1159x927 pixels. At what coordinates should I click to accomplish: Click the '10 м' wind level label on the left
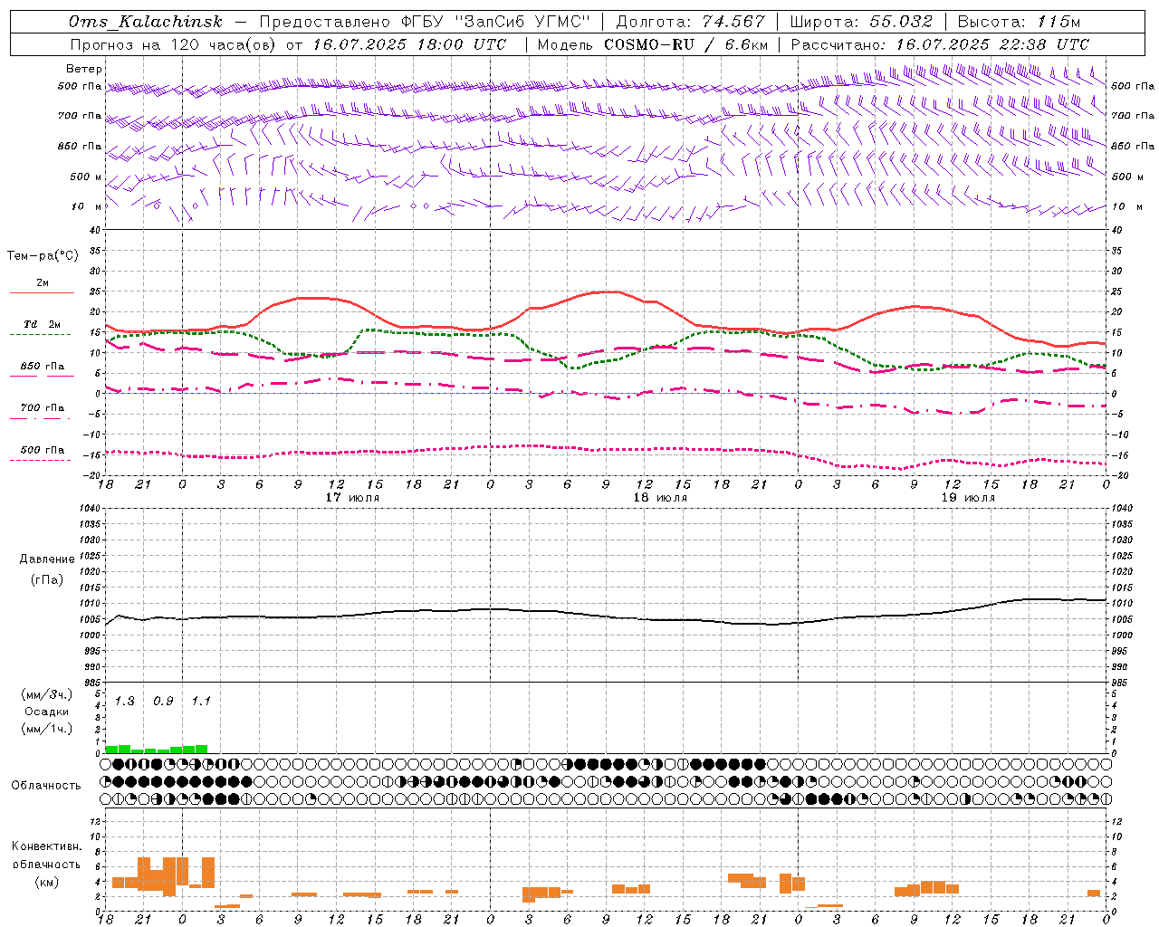pos(88,206)
